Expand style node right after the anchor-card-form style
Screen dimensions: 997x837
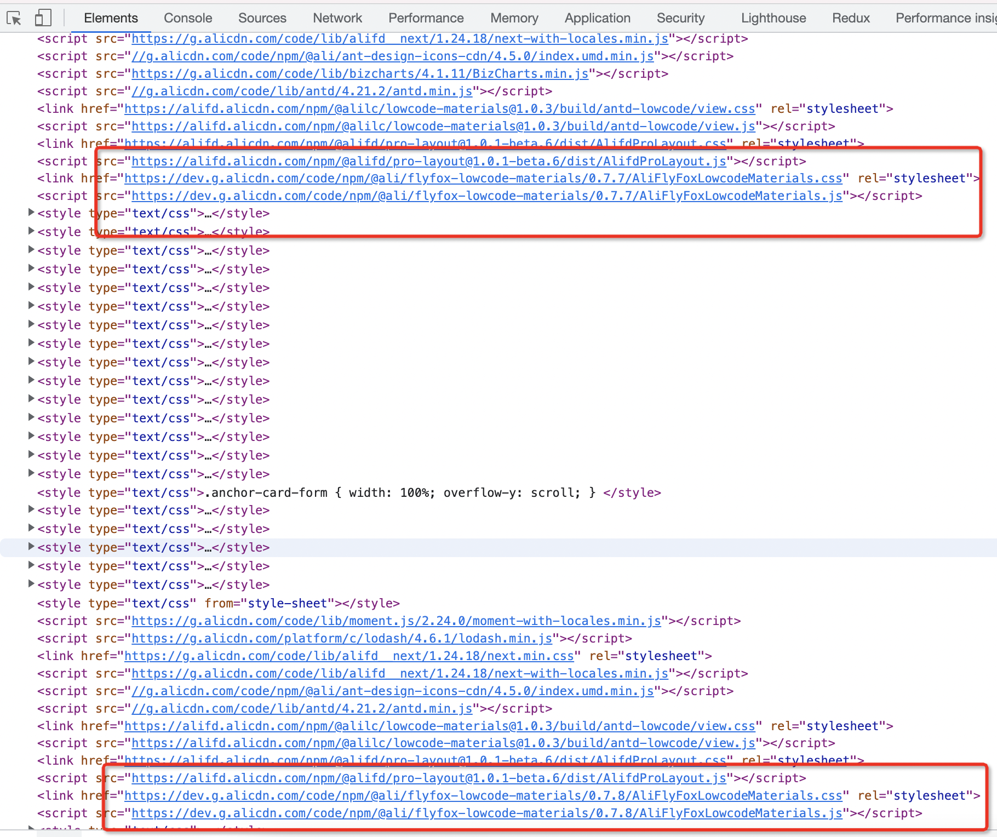(x=32, y=509)
